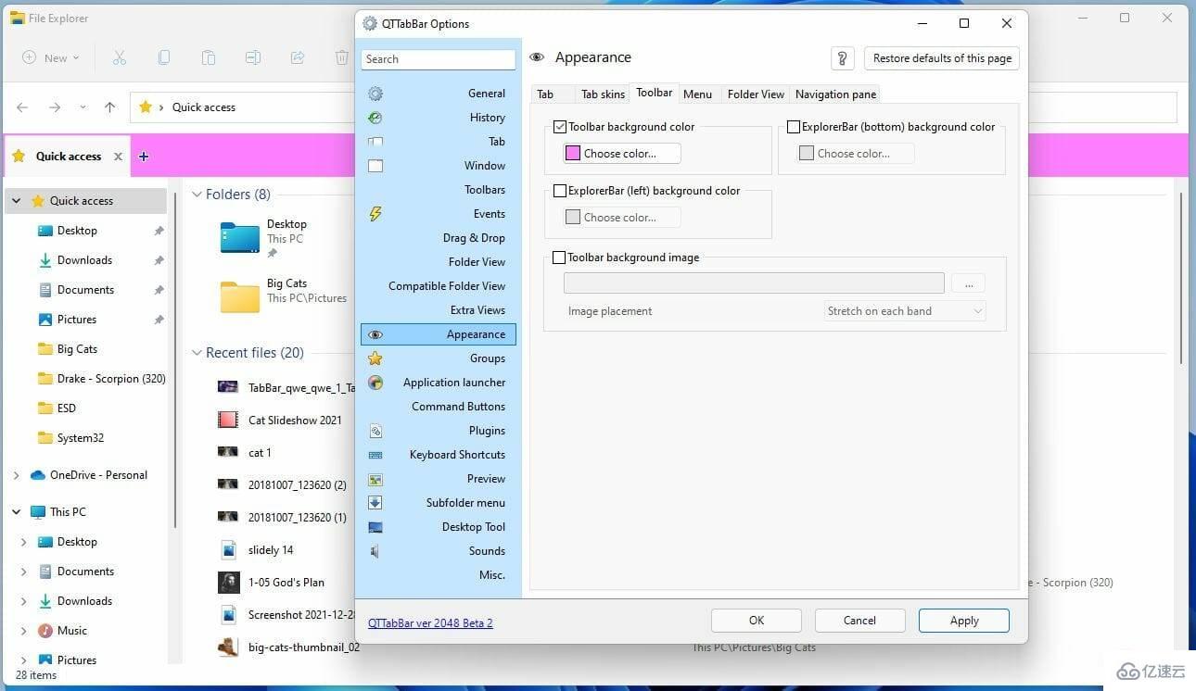1196x691 pixels.
Task: Select Drag & Drop in options sidebar
Action: tap(439, 238)
